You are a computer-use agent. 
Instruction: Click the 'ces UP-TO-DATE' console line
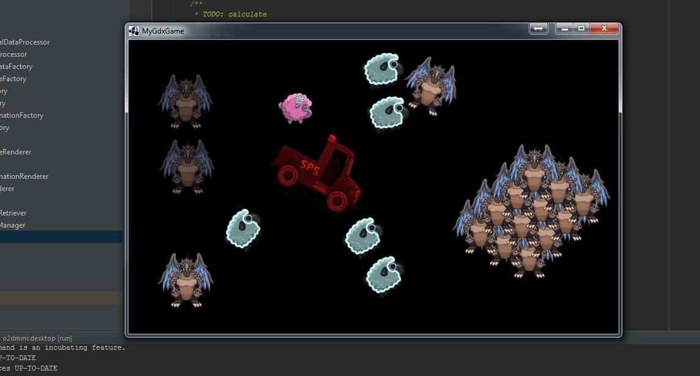[29, 369]
